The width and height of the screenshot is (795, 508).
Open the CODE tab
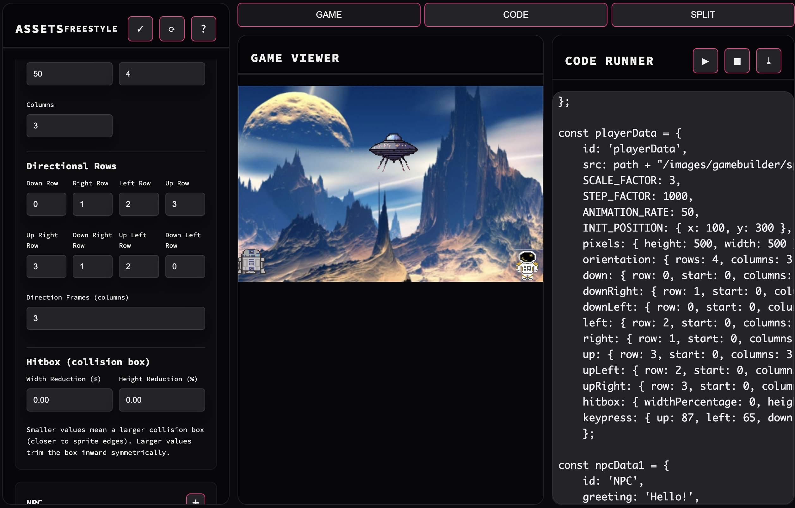coord(516,15)
